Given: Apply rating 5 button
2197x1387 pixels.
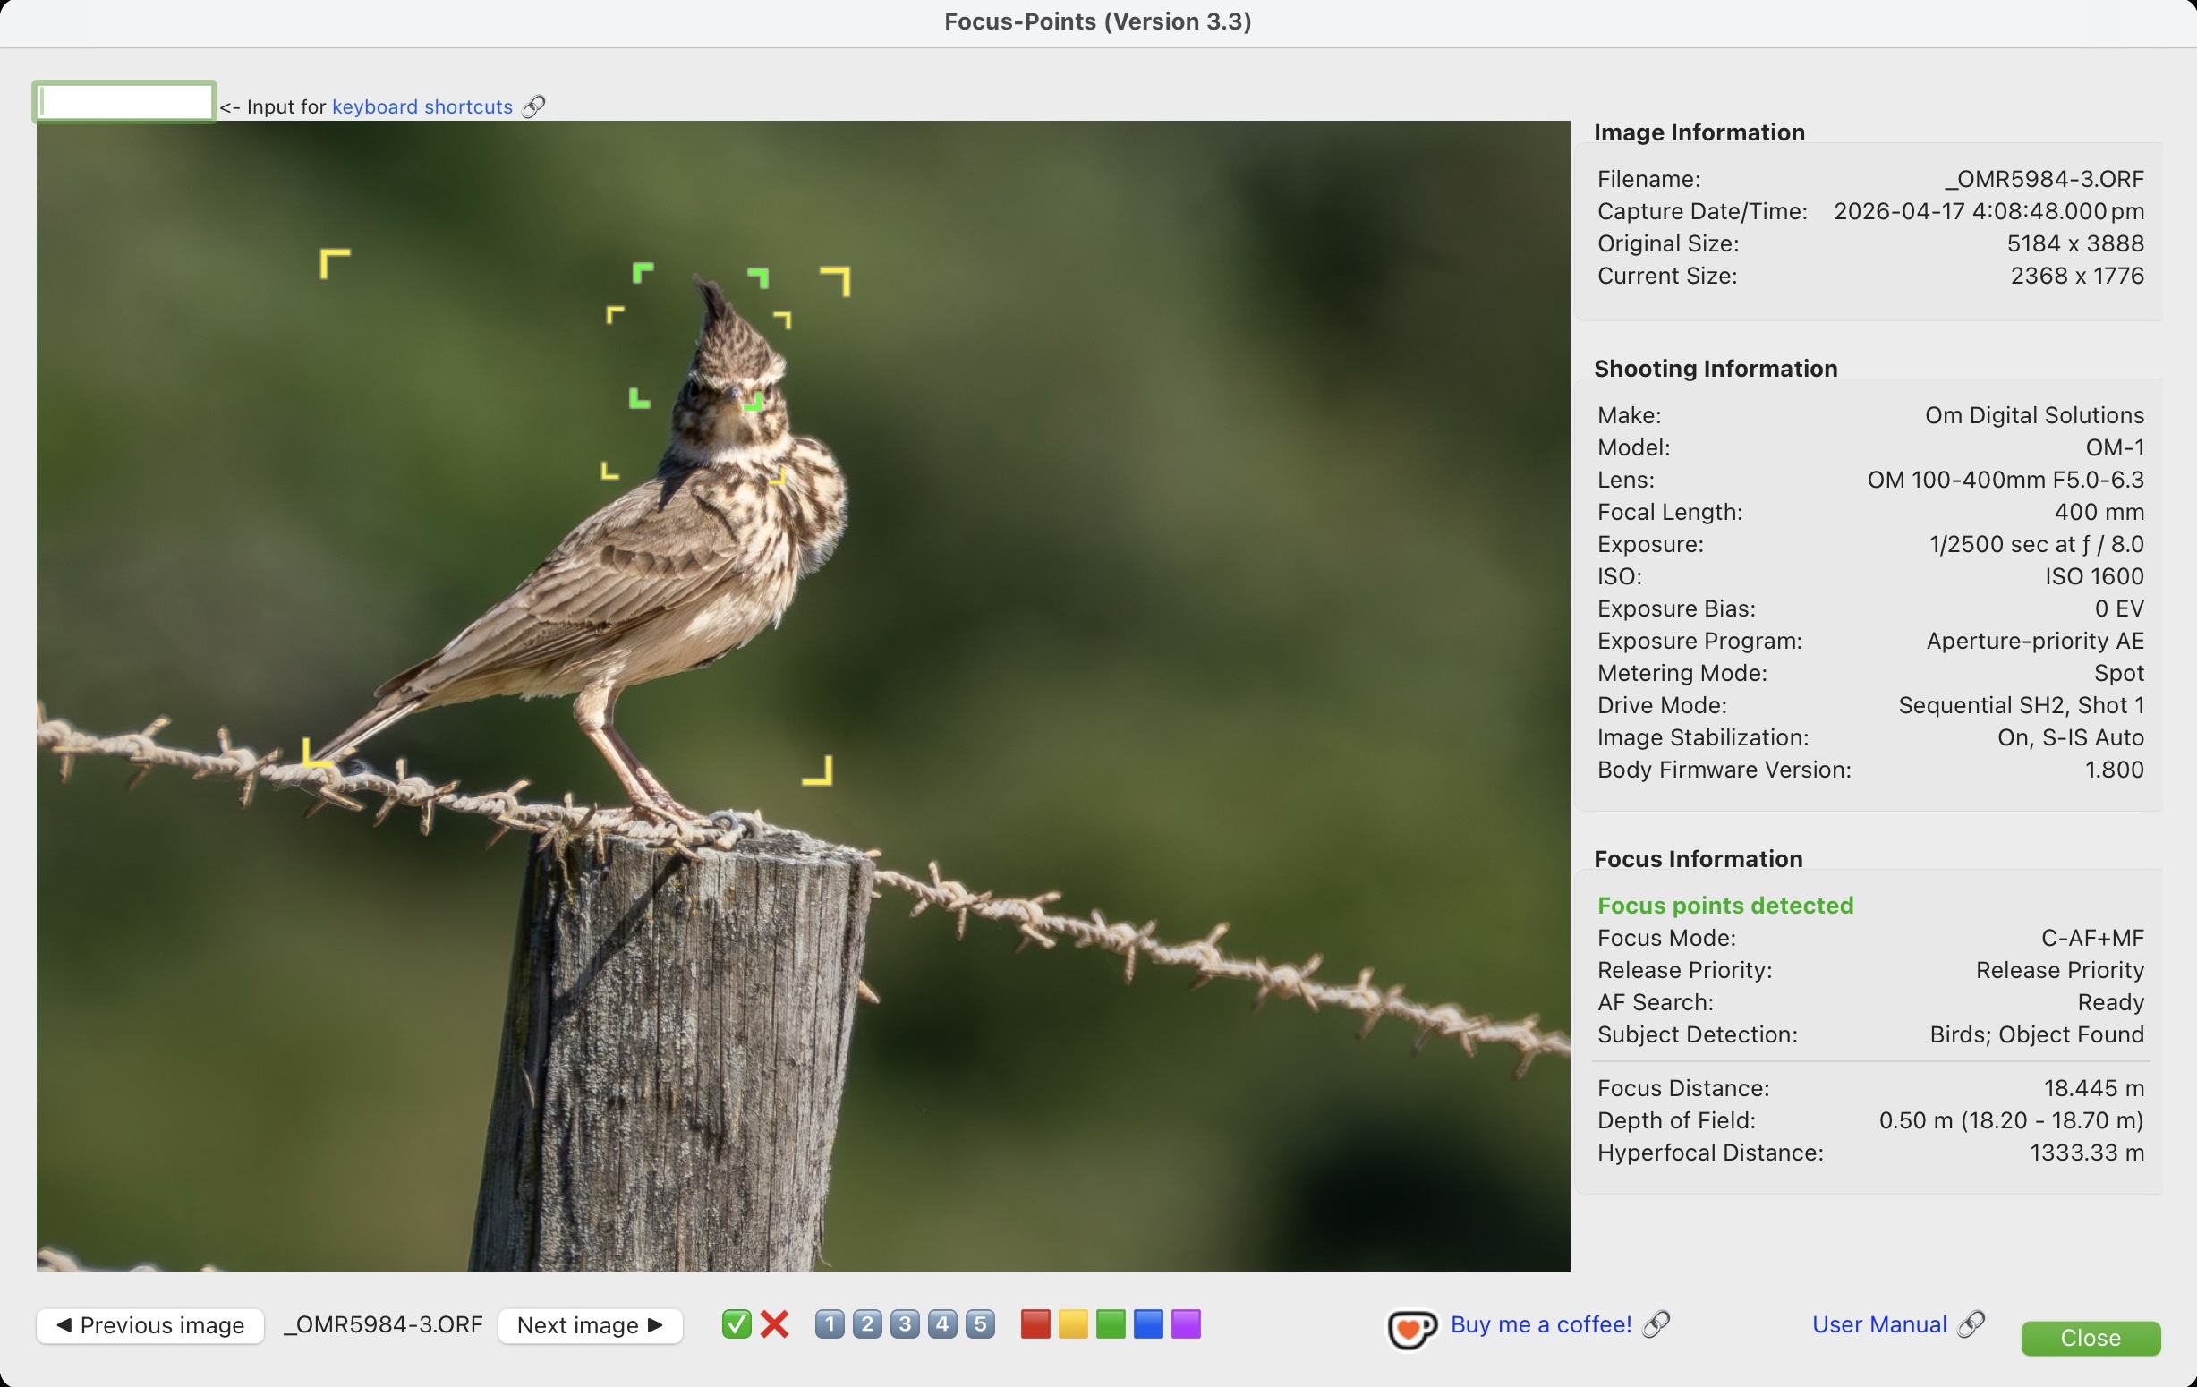Looking at the screenshot, I should pos(980,1324).
